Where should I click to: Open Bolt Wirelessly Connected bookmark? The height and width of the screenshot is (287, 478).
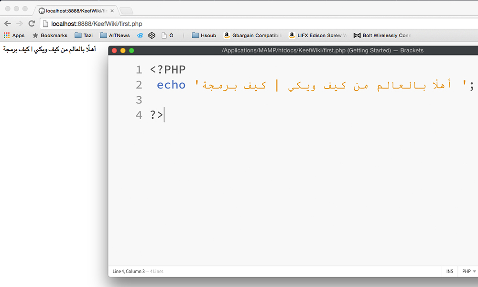coord(382,35)
